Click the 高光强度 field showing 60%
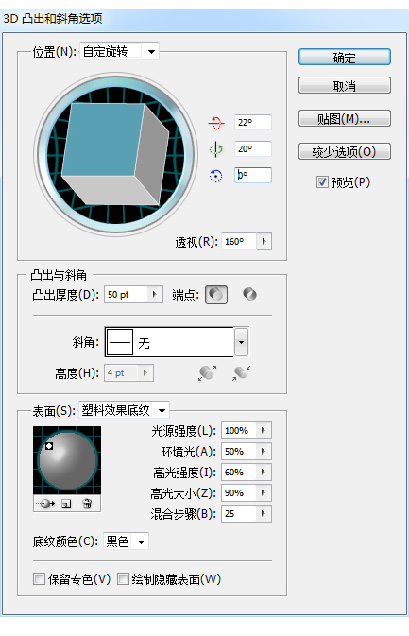 coord(239,473)
